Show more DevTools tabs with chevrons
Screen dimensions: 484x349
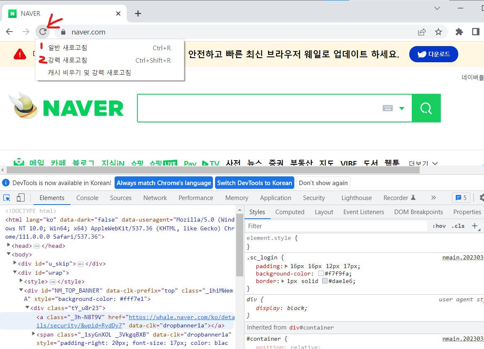click(x=434, y=198)
